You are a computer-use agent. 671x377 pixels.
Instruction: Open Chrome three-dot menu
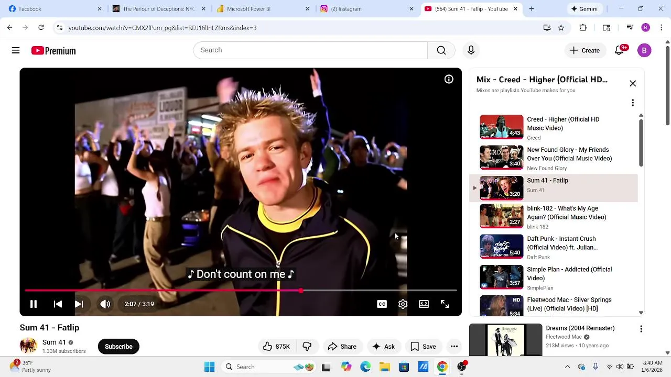(x=662, y=28)
